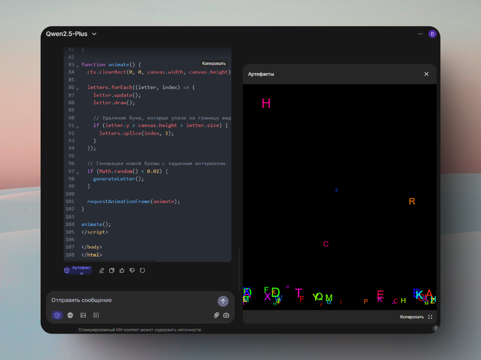This screenshot has width=481, height=360.
Task: Open the camera screenshot icon
Action: [226, 315]
